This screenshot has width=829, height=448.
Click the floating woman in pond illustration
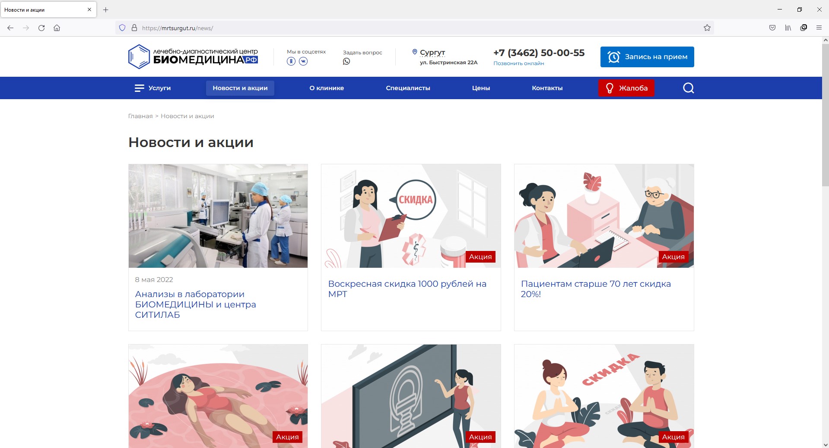(x=218, y=396)
